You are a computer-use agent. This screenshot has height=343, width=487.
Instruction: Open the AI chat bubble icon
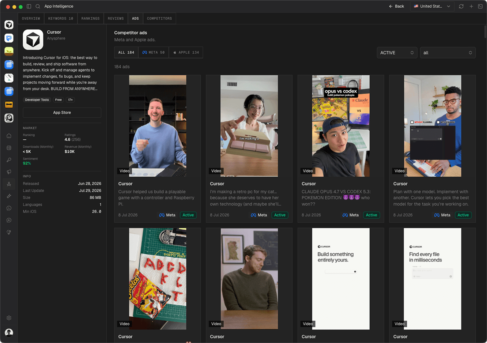click(9, 220)
